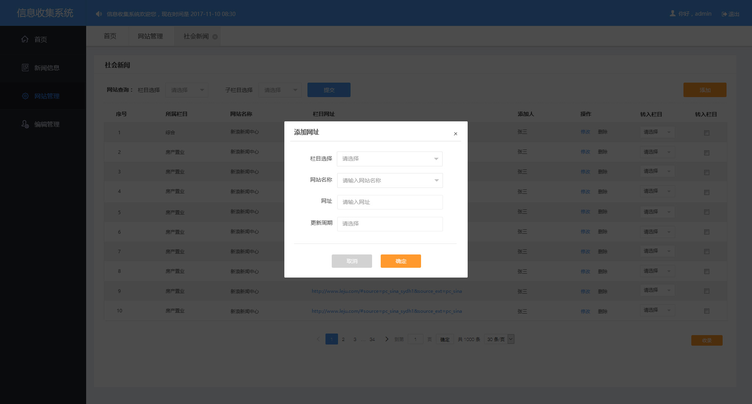
Task: Open 编辑管理 in the sidebar menu
Action: [x=43, y=124]
